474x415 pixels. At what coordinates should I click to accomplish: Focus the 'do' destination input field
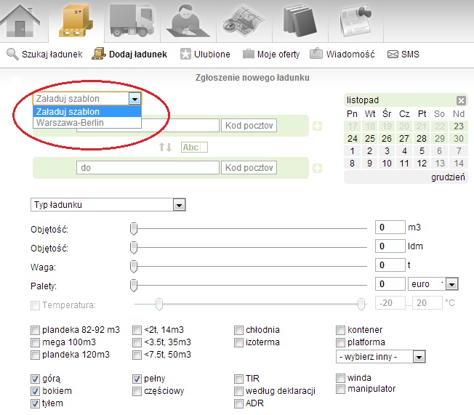pyautogui.click(x=148, y=168)
